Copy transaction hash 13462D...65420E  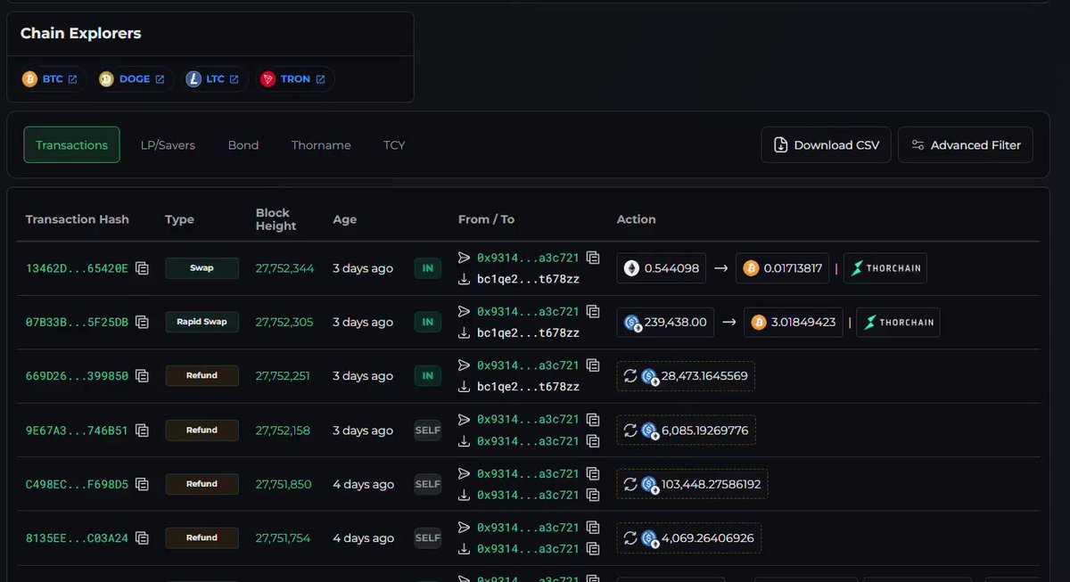tap(142, 268)
